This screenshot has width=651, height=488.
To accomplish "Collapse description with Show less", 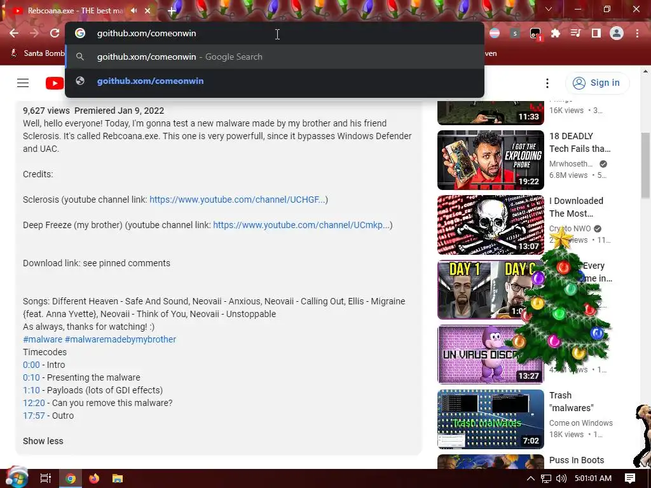I will [x=43, y=441].
